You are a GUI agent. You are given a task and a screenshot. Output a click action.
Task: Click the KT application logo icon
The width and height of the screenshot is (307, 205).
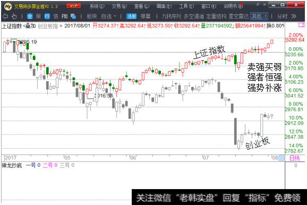8,6
